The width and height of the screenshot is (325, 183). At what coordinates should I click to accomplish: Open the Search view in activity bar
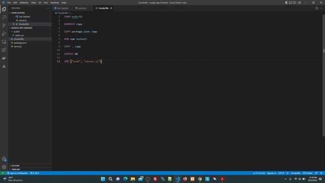(x=4, y=17)
